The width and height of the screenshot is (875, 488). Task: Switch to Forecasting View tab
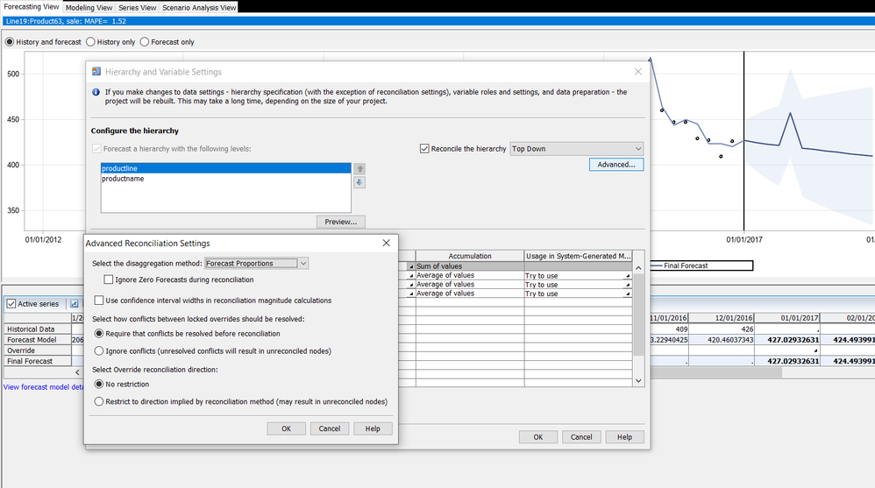click(32, 7)
